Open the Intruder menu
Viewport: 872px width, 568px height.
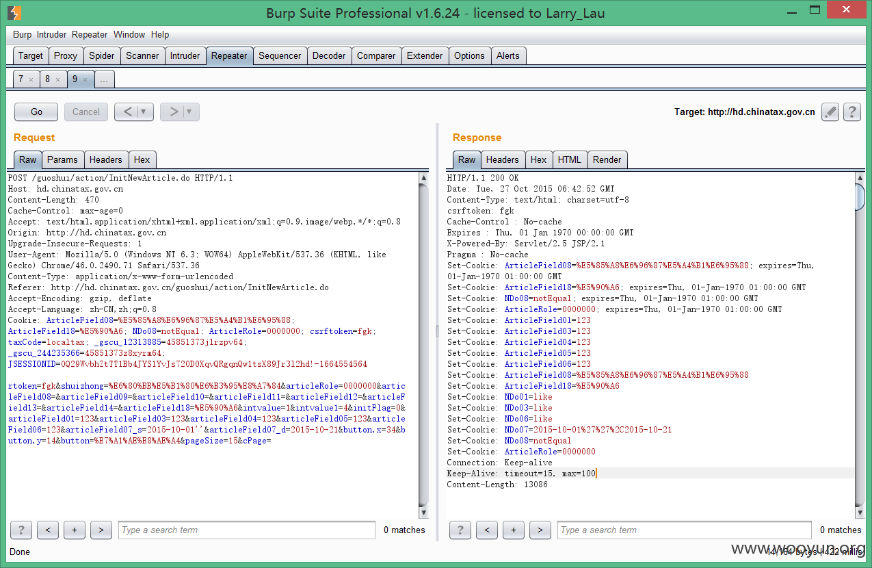[x=52, y=34]
